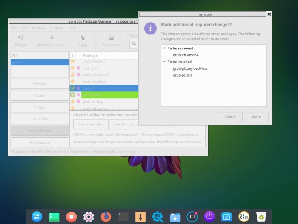
Task: Click the Apply toolbar icon
Action: click(x=83, y=41)
